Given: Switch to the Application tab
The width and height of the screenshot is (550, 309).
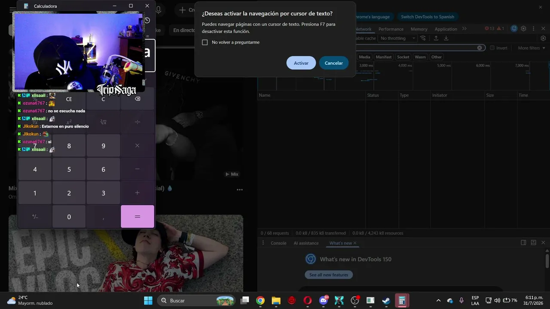Looking at the screenshot, I should (x=446, y=29).
